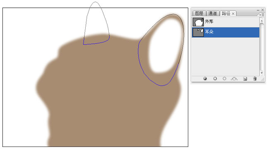Close the 路径 tab
This screenshot has width=269, height=149.
click(233, 14)
